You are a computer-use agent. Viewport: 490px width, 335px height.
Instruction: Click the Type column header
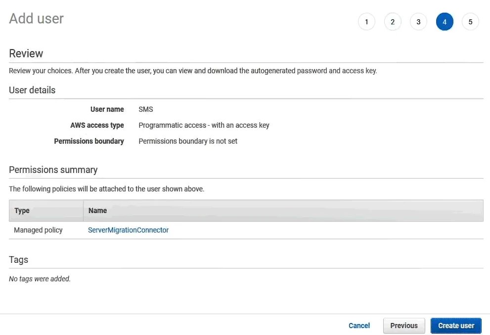22,210
